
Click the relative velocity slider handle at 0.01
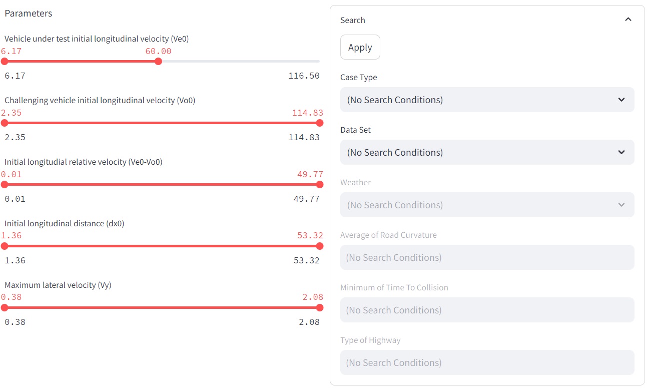5,184
